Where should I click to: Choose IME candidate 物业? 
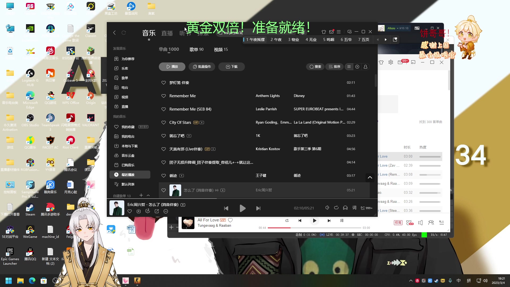pyautogui.click(x=294, y=40)
